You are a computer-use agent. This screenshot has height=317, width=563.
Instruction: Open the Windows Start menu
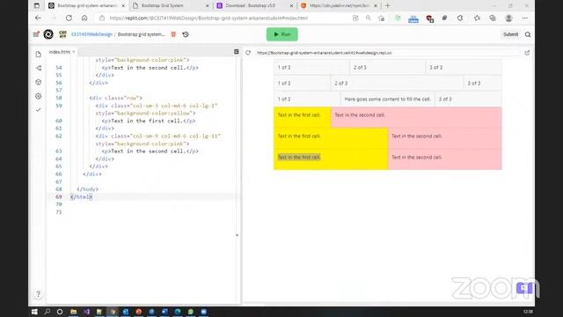tap(34, 312)
